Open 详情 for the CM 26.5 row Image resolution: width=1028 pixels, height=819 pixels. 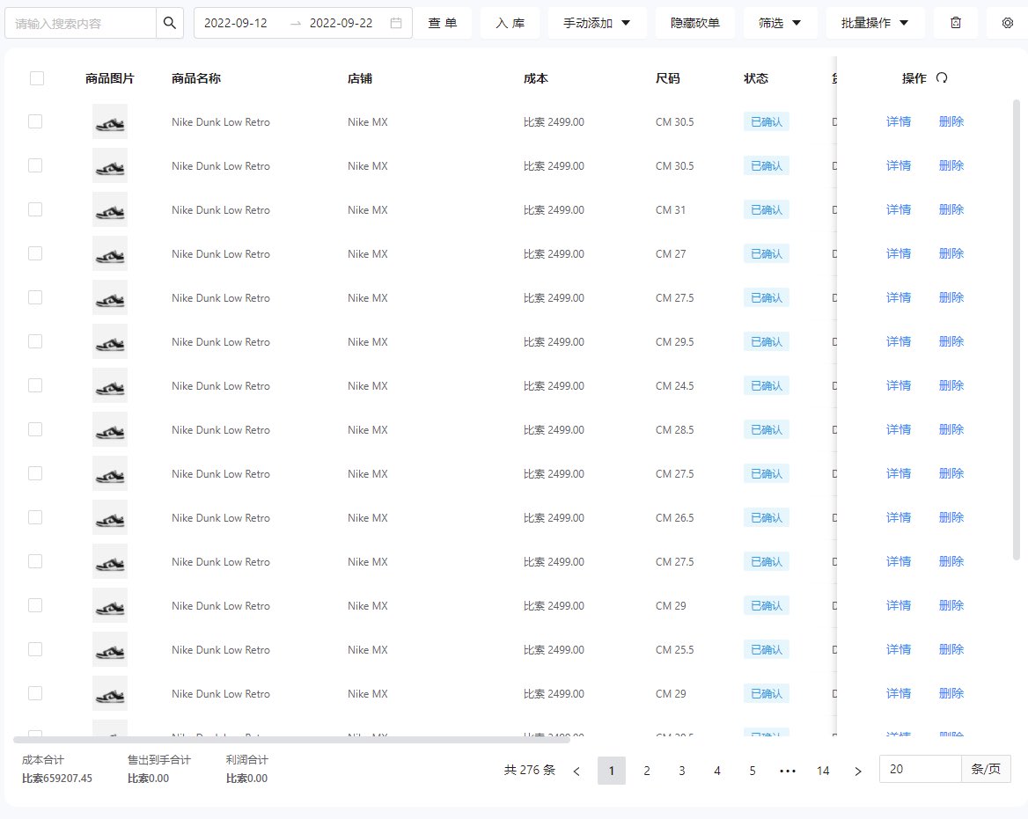899,517
